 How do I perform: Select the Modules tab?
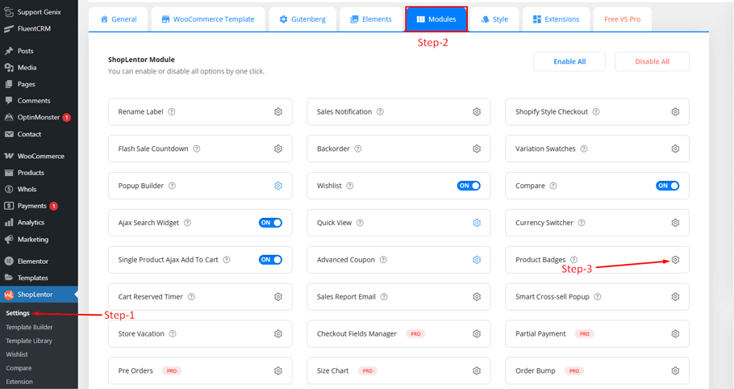(436, 19)
